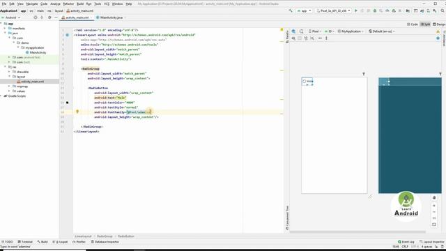Screen dimensions: 446x251
Task: Open the Android project view dropdown
Action: click(11, 17)
